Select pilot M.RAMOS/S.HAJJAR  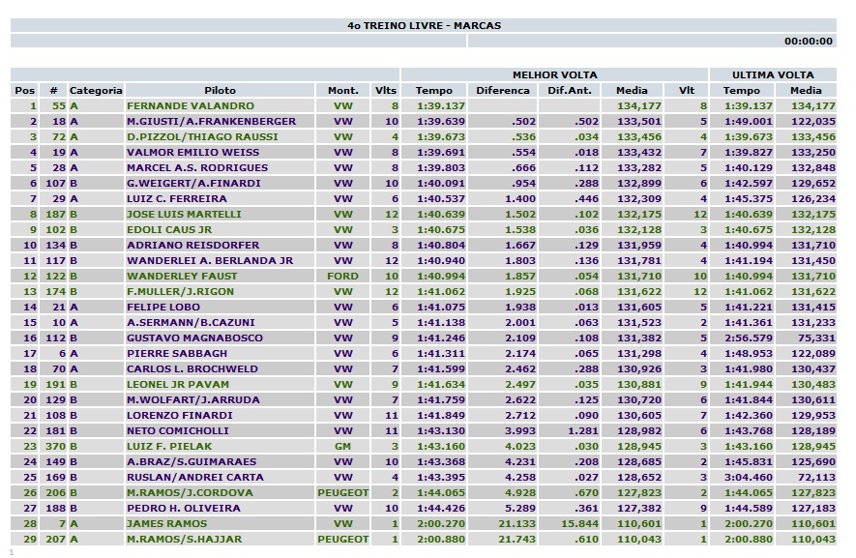click(184, 539)
